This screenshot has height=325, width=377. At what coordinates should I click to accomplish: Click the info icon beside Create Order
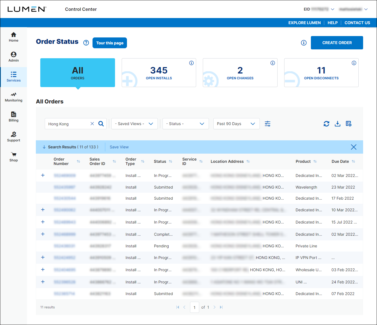click(304, 43)
